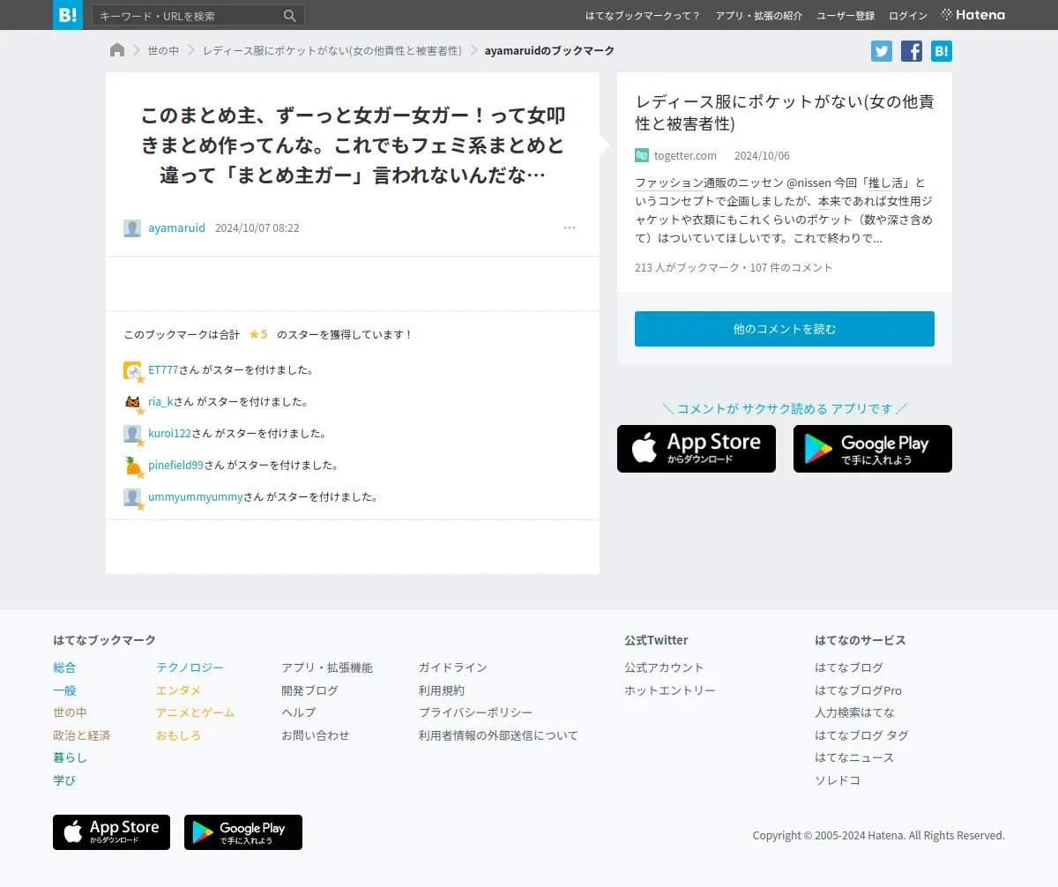The height and width of the screenshot is (887, 1058).
Task: Click 213 人がブックマーク count
Action: pyautogui.click(x=687, y=268)
